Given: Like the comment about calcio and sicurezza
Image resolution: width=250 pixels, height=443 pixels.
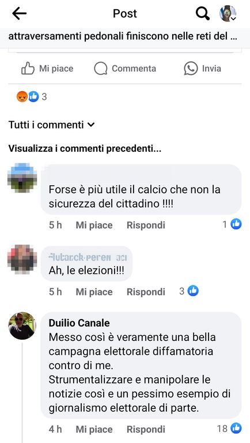Looking at the screenshot, I should point(94,225).
